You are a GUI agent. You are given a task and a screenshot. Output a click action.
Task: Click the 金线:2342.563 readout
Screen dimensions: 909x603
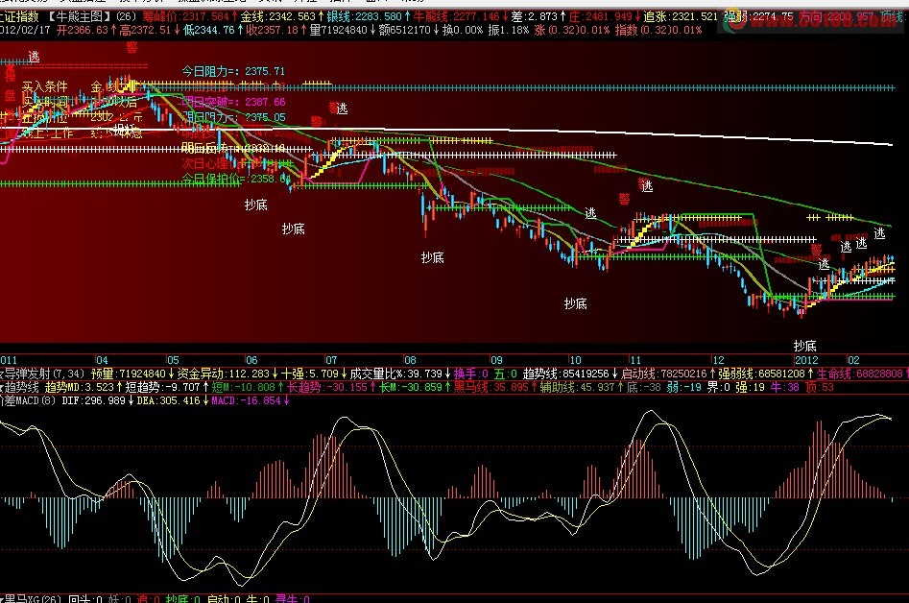[x=282, y=17]
